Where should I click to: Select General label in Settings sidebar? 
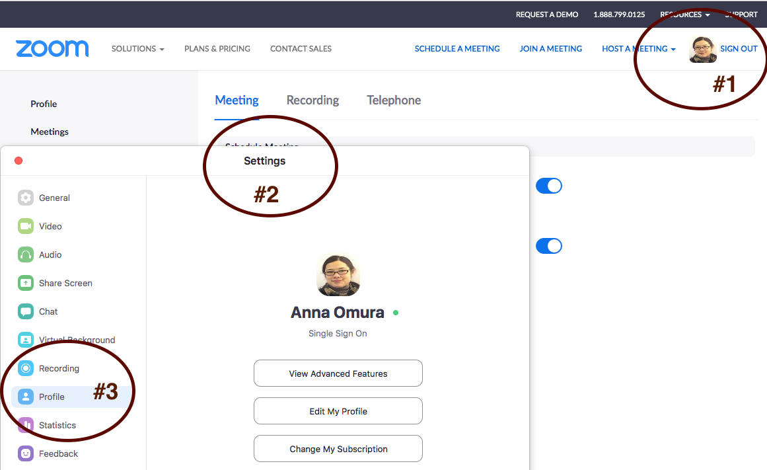pyautogui.click(x=54, y=198)
